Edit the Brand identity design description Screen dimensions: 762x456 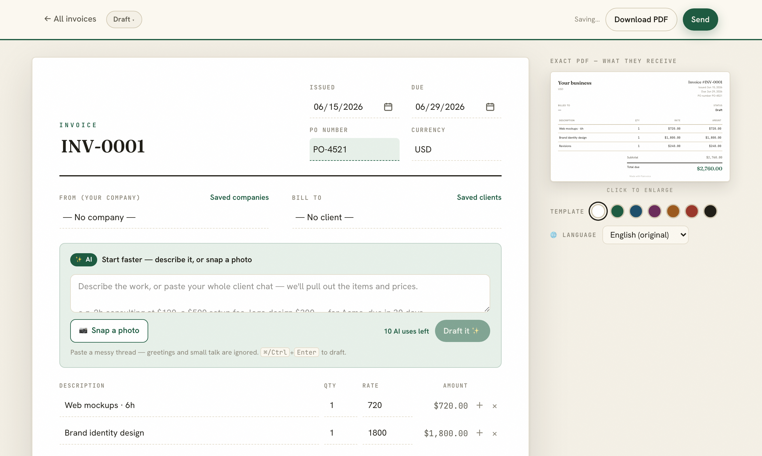tap(189, 433)
